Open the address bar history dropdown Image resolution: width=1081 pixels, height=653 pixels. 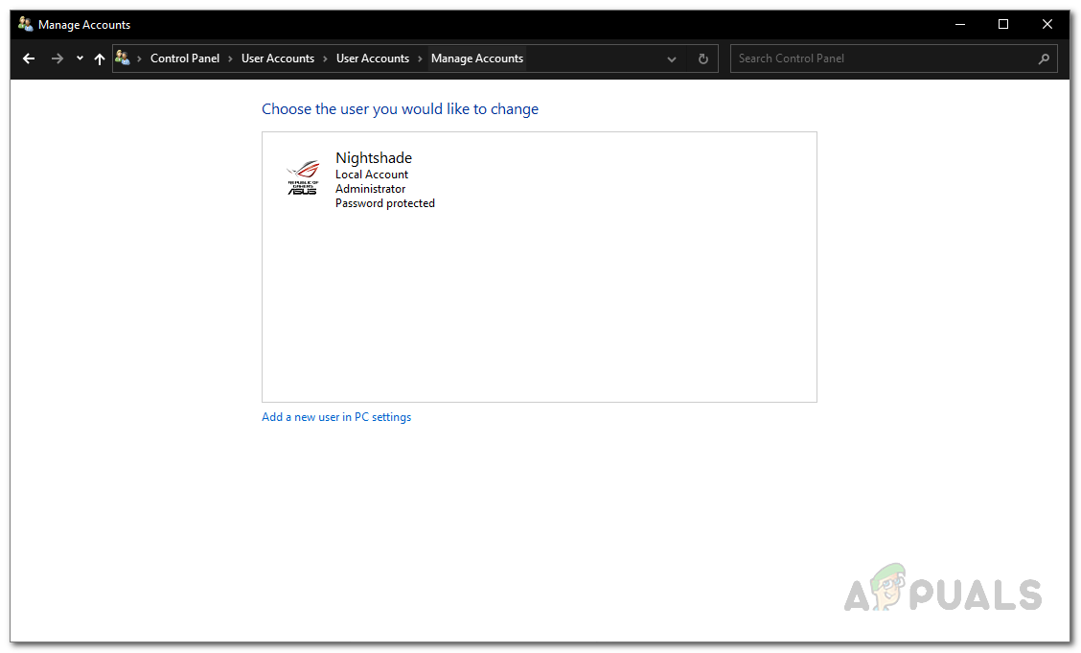click(673, 58)
